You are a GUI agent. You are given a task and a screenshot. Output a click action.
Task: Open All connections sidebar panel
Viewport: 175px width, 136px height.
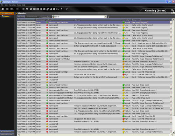(x=7, y=131)
